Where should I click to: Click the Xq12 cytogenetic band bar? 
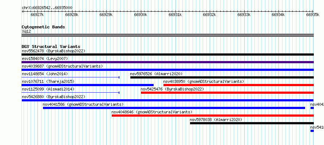tap(167, 35)
